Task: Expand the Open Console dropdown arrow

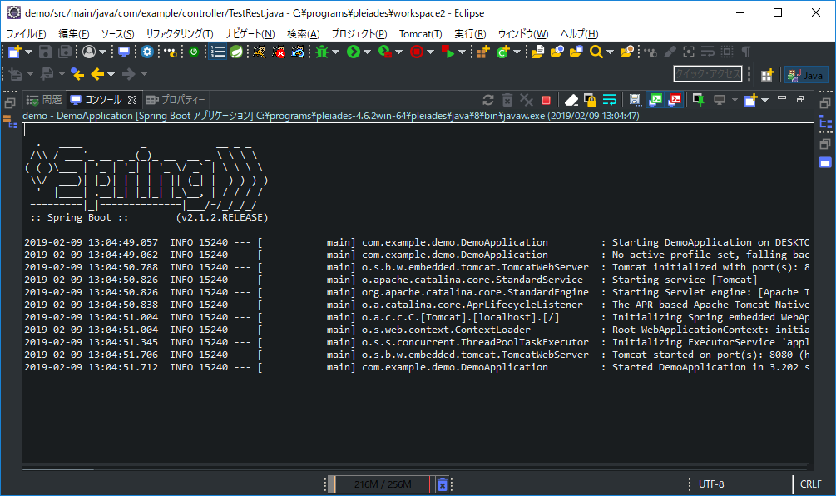Action: (x=765, y=100)
